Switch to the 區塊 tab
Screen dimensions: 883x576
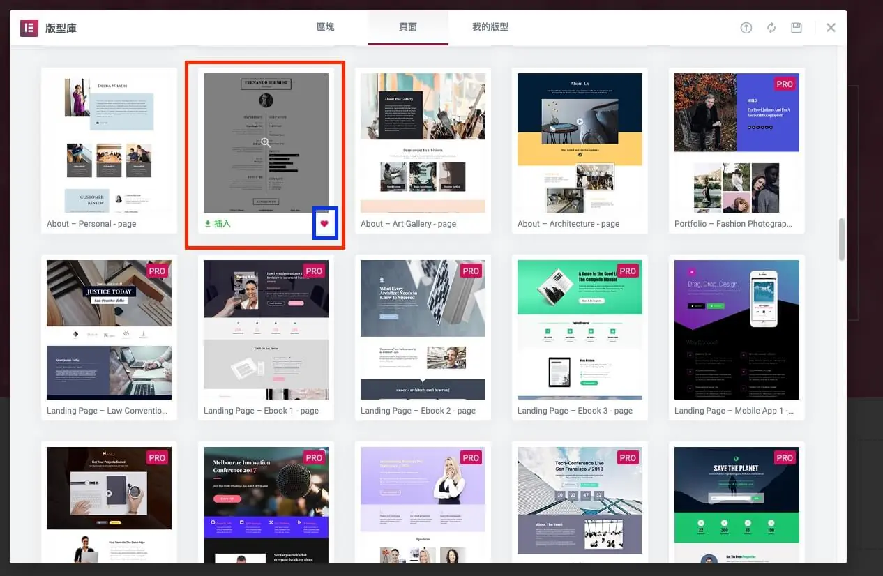[x=326, y=27]
